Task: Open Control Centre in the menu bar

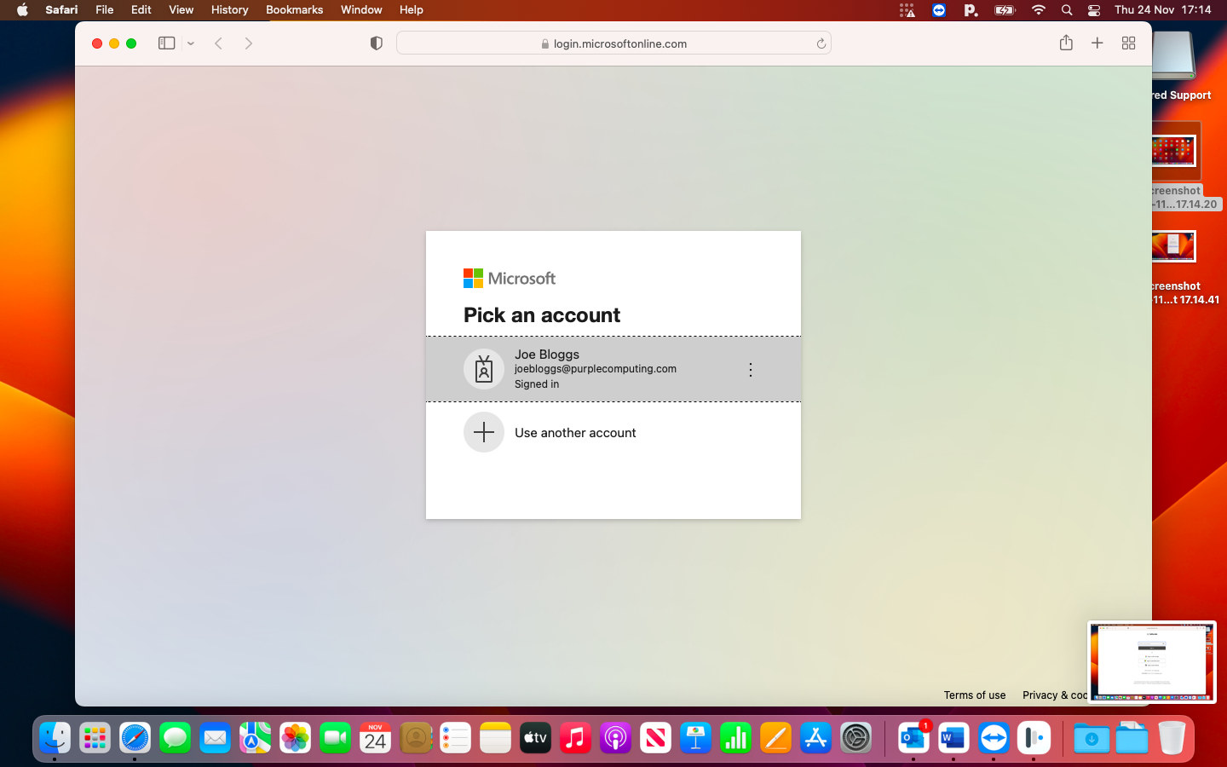Action: (1094, 10)
